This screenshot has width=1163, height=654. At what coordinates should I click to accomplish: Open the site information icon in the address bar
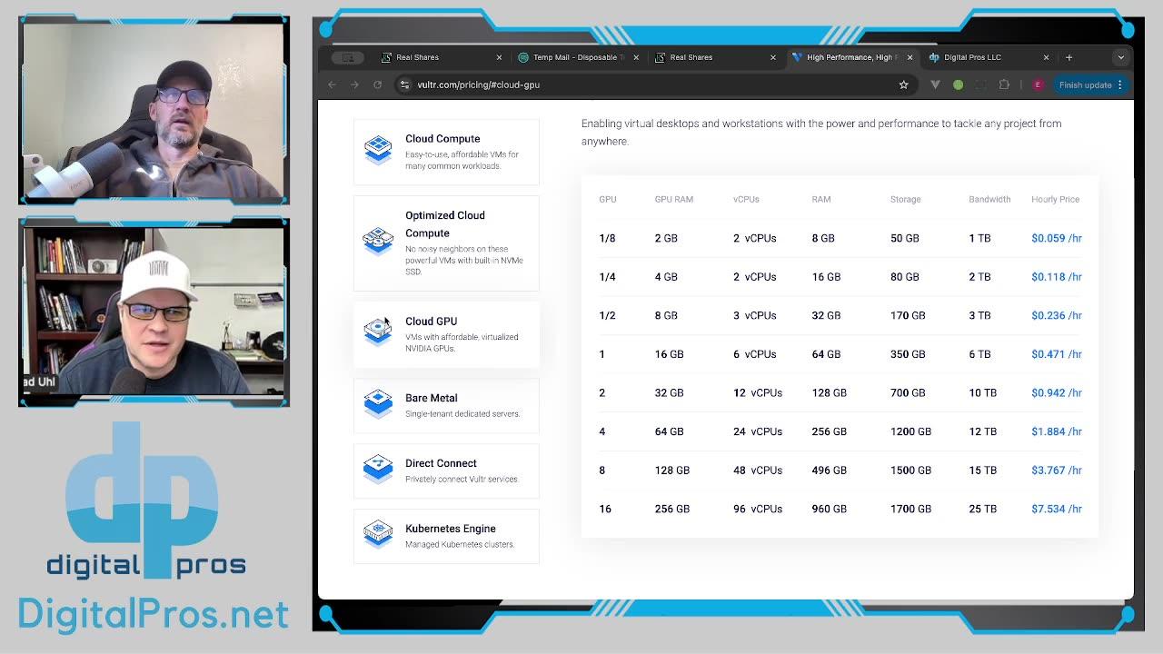(404, 84)
